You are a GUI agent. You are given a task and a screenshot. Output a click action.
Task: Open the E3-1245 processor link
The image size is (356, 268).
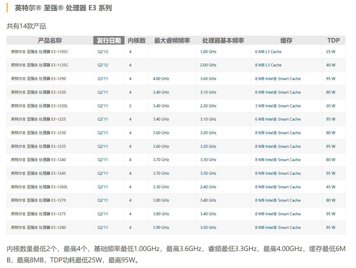pos(38,173)
